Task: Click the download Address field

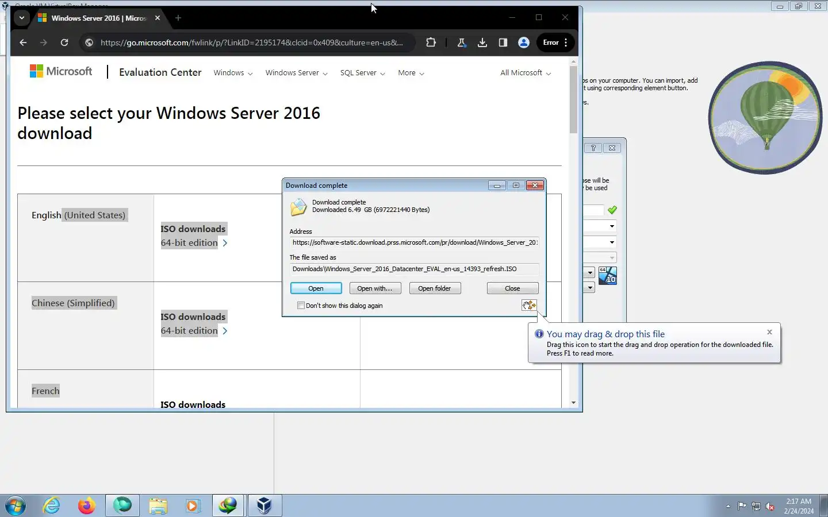Action: coord(414,242)
